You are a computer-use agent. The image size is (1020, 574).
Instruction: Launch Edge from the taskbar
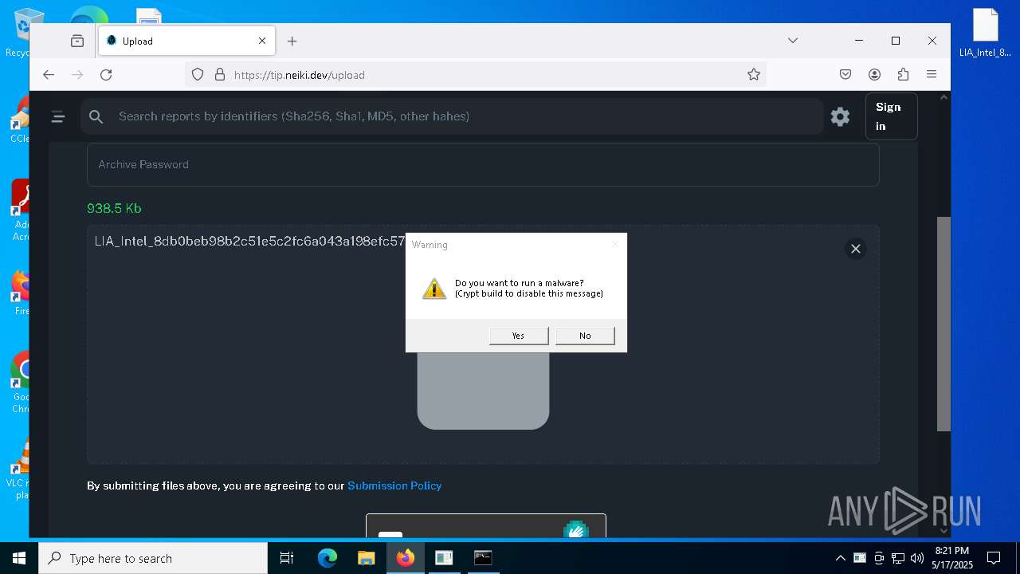pyautogui.click(x=328, y=558)
